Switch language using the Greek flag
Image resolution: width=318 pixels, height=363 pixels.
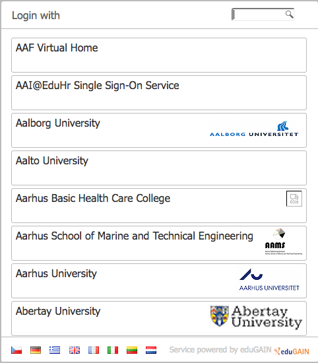point(55,350)
